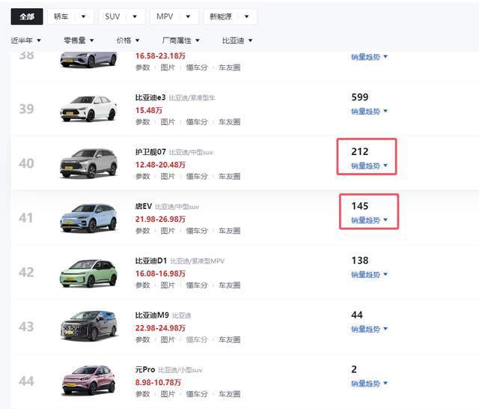Viewport: 479px width, 409px height.
Task: Expand the 新能源 filter dropdown
Action: (230, 16)
